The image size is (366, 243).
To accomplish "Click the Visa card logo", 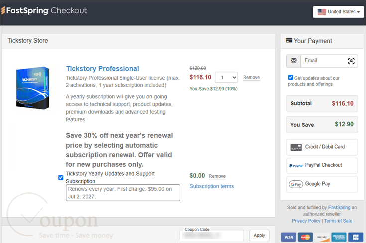I will coord(288,237).
